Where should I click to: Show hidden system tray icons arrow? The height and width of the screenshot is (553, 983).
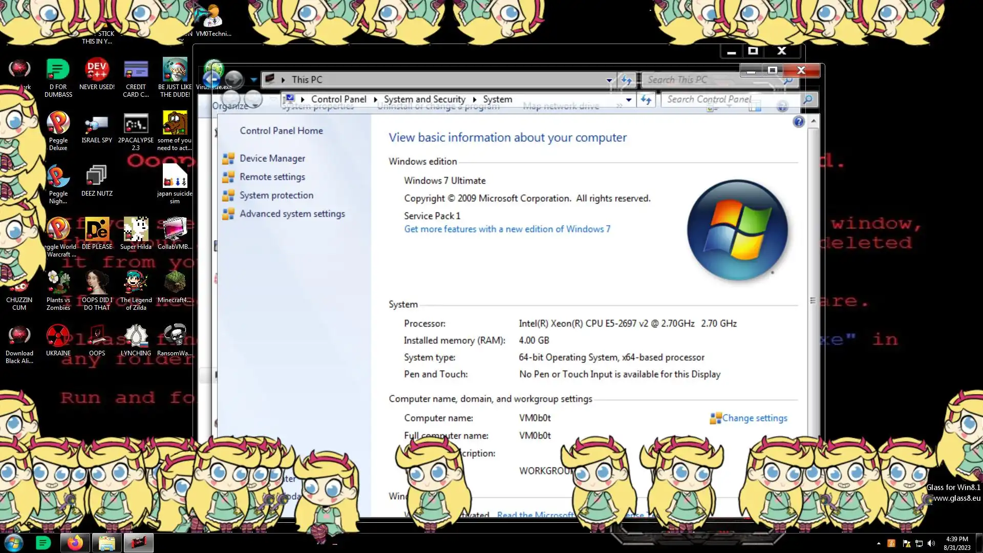click(879, 543)
